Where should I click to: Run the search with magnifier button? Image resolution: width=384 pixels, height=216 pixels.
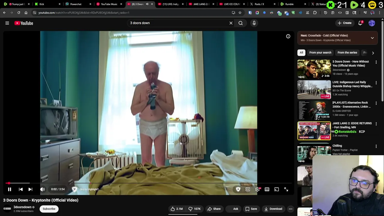pos(241,23)
